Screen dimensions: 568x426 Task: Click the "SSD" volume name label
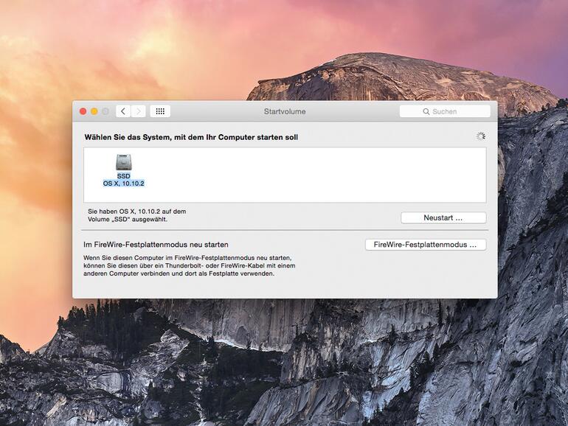pyautogui.click(x=123, y=176)
